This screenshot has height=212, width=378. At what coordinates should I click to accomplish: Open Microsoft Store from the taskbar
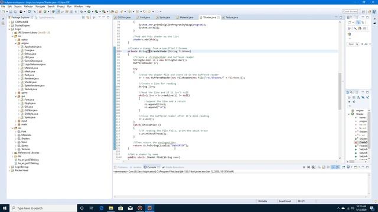(120, 208)
